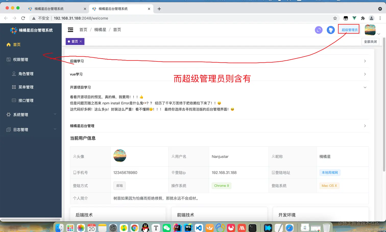Click 楠橘星 in the breadcrumb
This screenshot has height=232, width=386.
point(100,30)
